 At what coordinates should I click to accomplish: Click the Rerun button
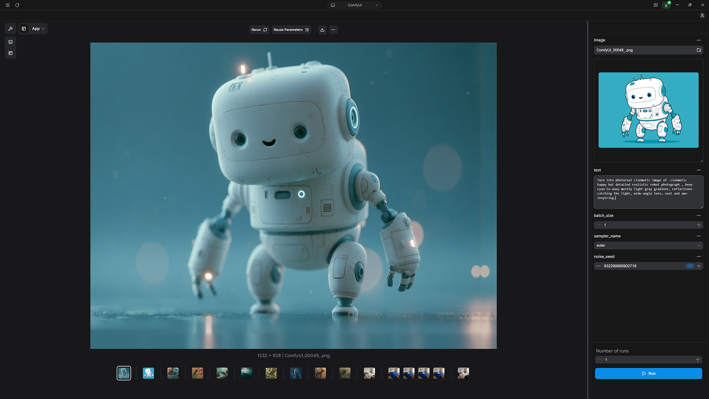click(x=259, y=30)
